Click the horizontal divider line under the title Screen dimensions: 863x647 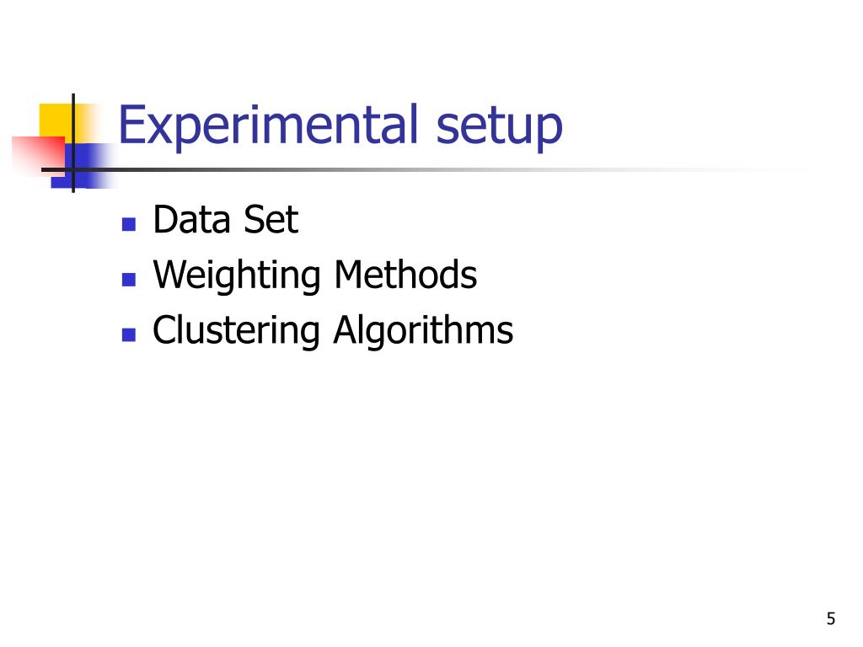424,169
